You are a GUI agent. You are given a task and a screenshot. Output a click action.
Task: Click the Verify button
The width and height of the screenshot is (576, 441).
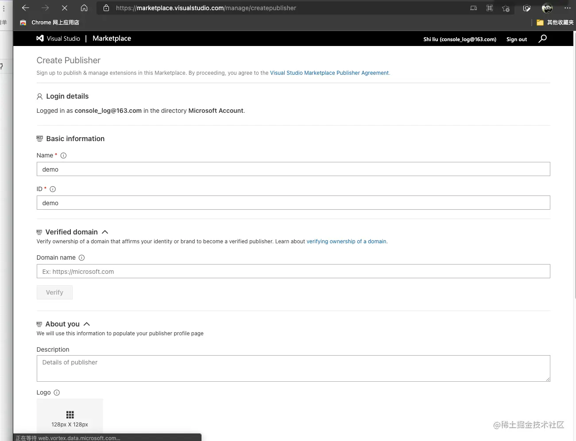coord(54,292)
